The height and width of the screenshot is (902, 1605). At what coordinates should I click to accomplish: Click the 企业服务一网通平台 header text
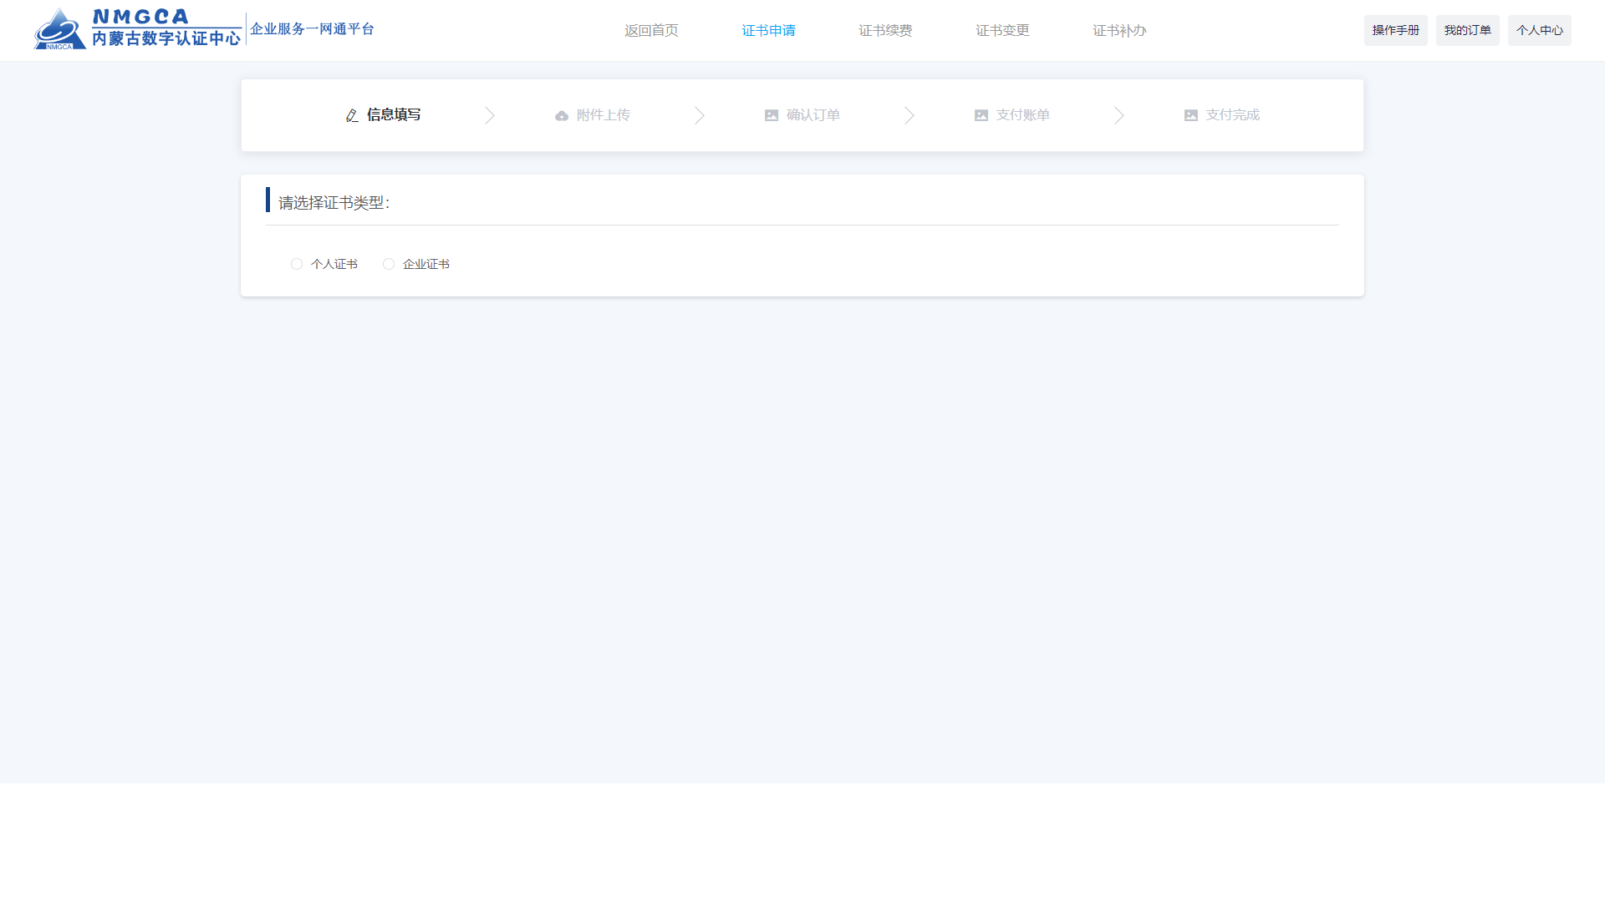pos(313,29)
